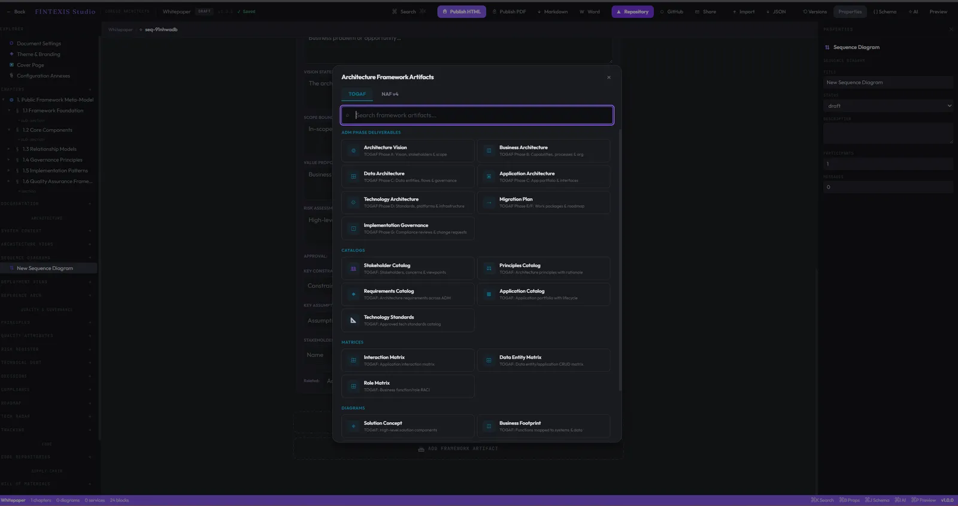Select the 1.6 Quality Assurance Frame... item

click(x=57, y=181)
